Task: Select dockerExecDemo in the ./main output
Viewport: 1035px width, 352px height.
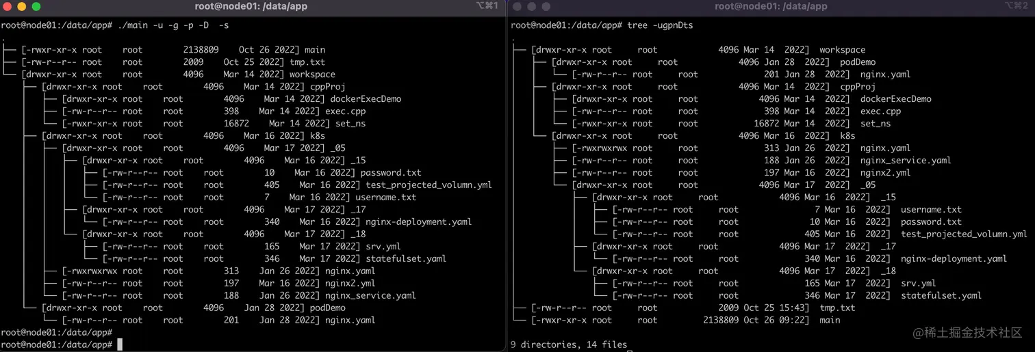Action: click(x=366, y=99)
